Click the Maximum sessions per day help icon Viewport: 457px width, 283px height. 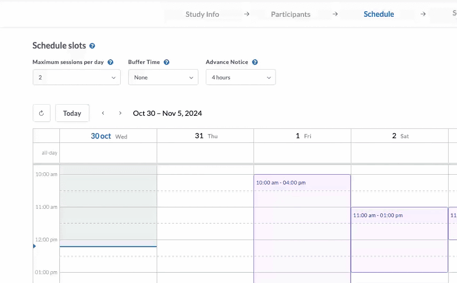(x=111, y=62)
